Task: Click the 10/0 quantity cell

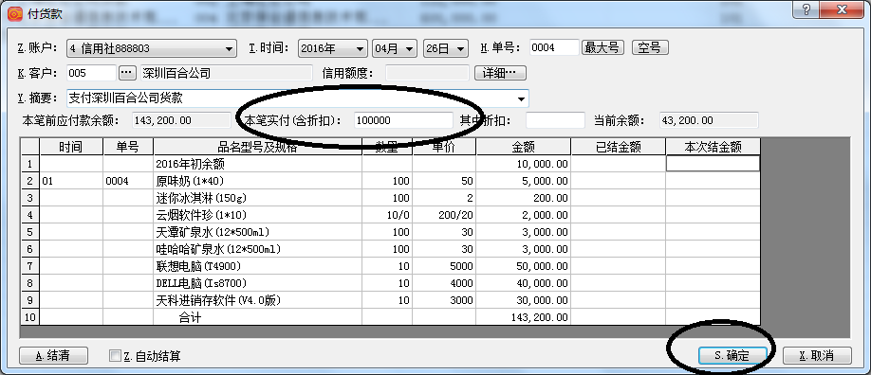Action: (x=387, y=215)
